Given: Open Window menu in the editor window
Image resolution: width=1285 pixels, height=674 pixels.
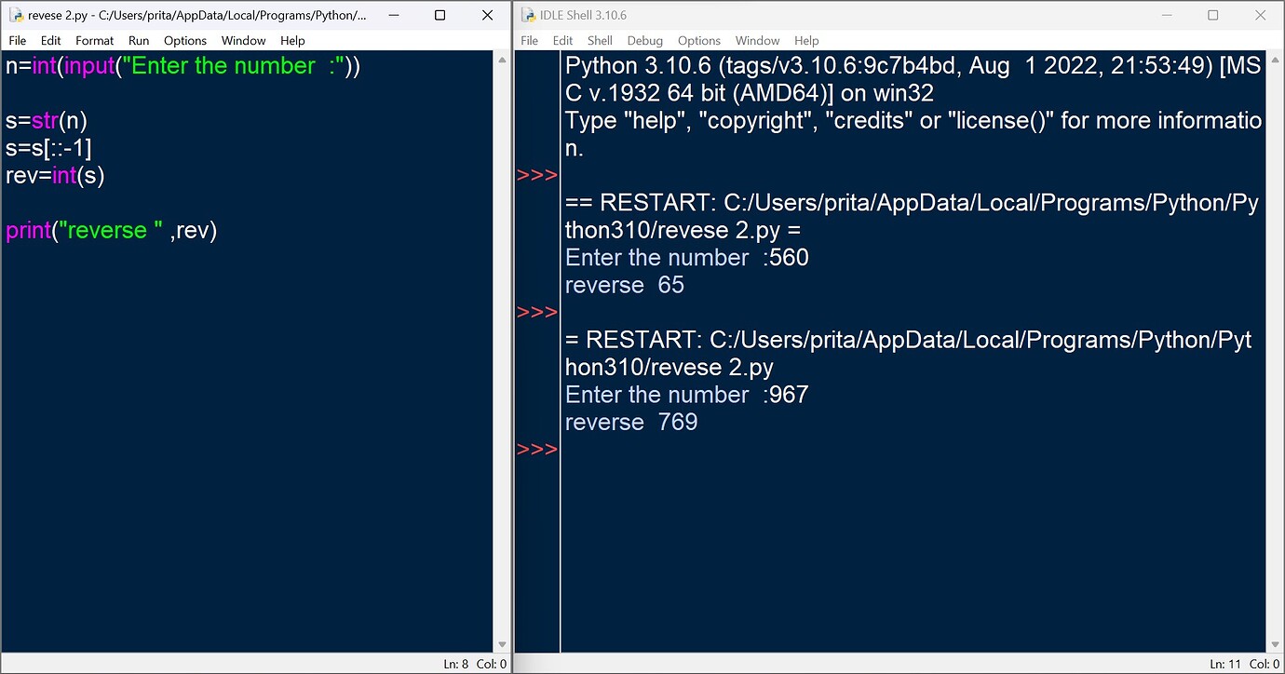Looking at the screenshot, I should click(x=244, y=41).
